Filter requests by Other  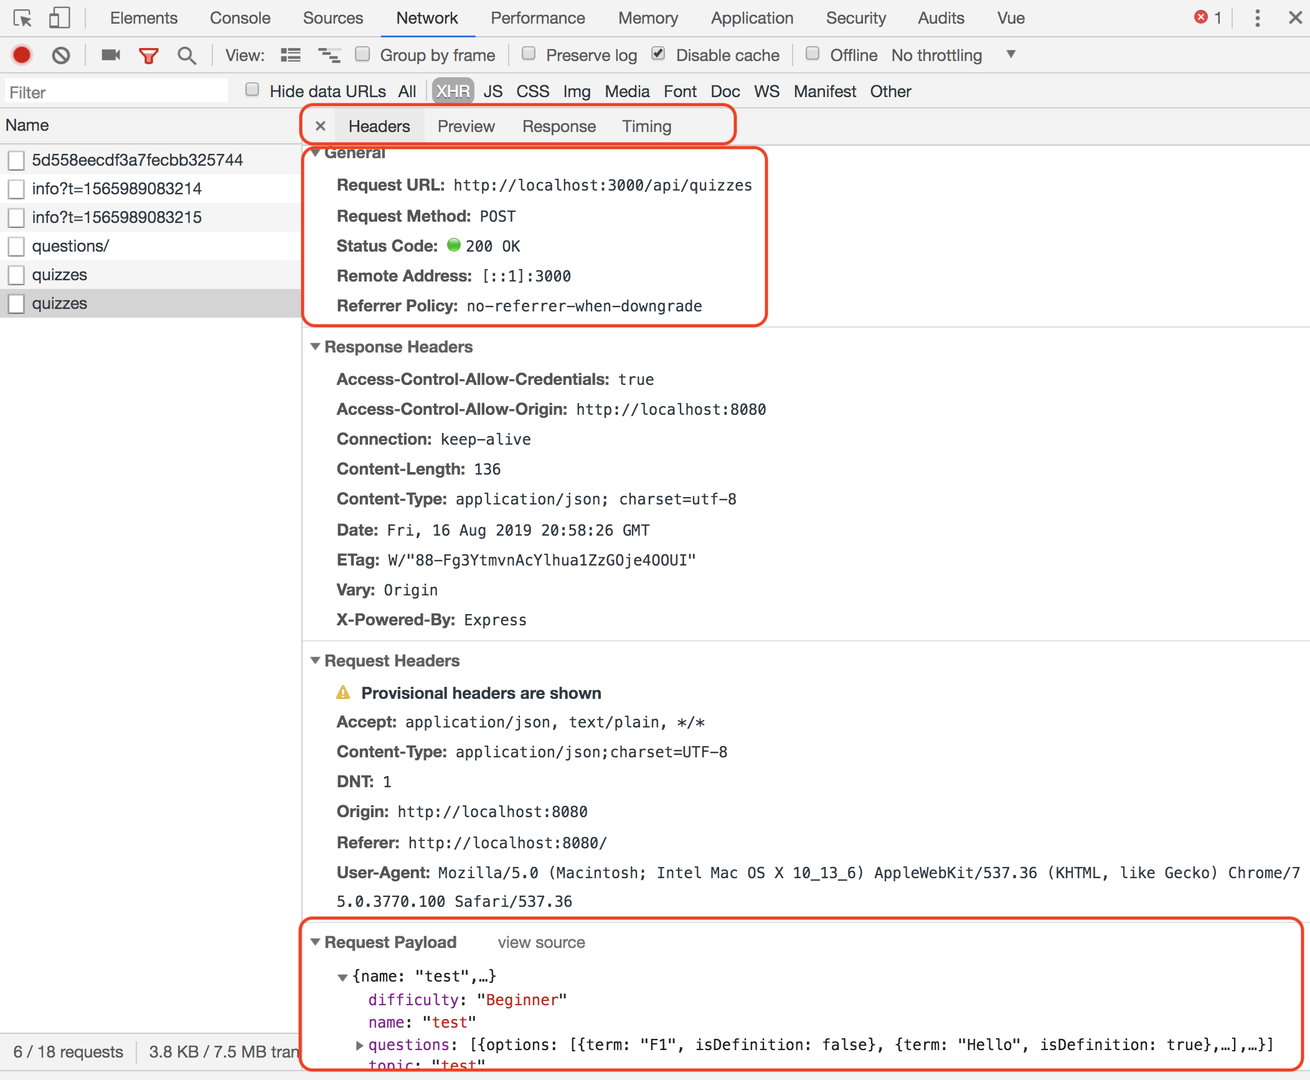[x=890, y=92]
